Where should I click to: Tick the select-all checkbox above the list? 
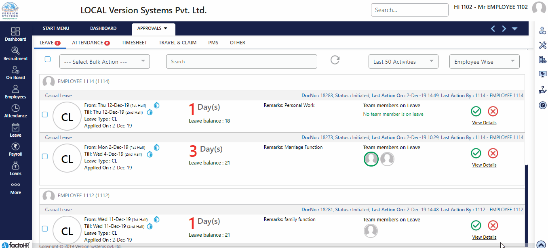coord(48,59)
